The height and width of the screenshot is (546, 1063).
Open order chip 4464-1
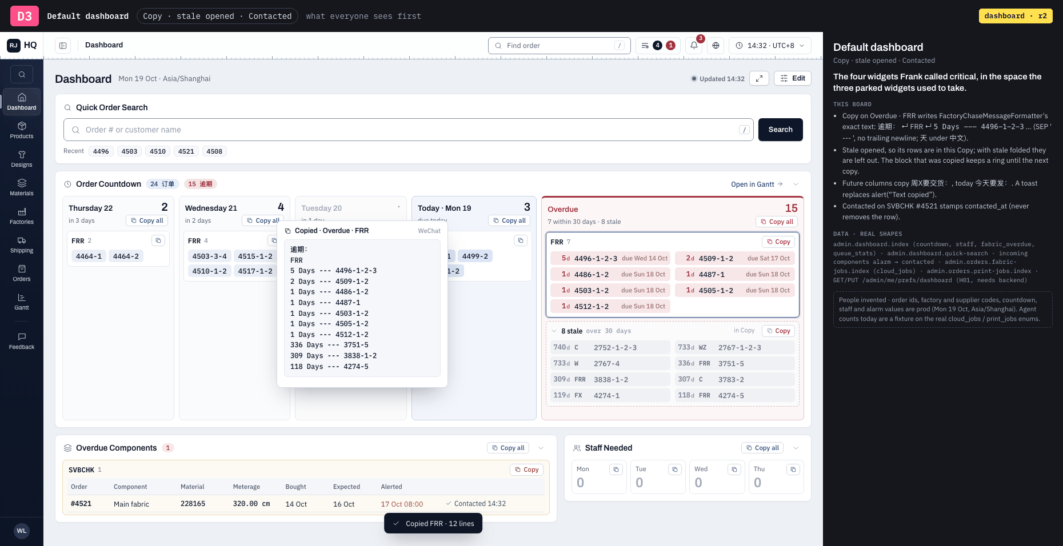point(89,256)
